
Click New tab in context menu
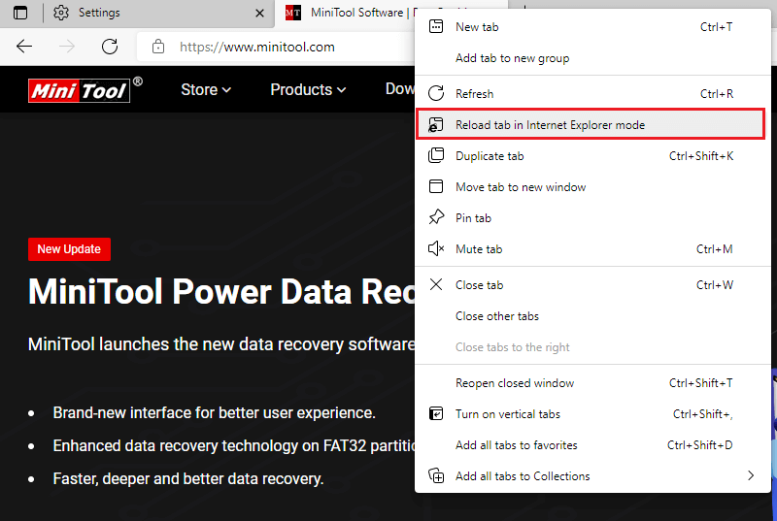tap(477, 27)
